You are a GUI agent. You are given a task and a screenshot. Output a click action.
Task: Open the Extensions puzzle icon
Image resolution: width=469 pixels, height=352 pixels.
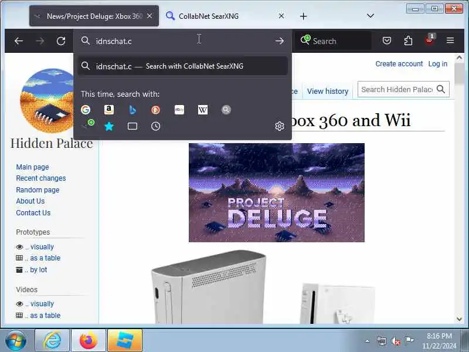pyautogui.click(x=408, y=40)
